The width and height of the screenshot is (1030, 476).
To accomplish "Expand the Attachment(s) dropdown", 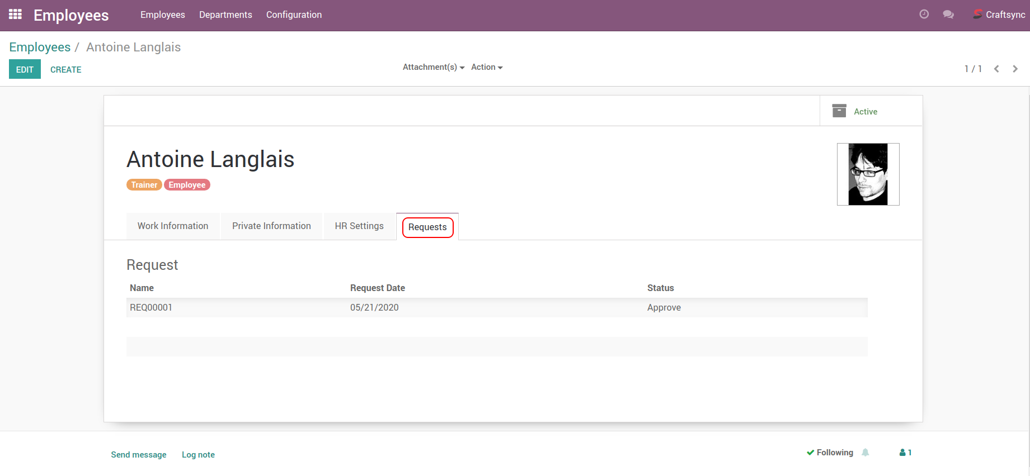I will (x=433, y=67).
